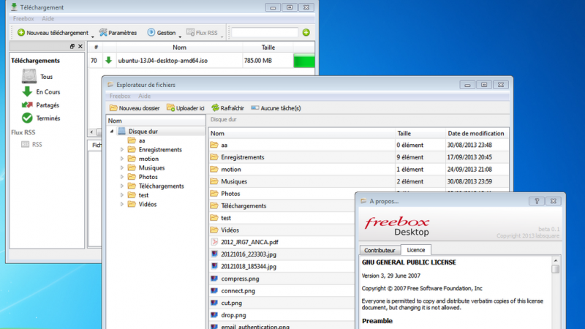Expand the Enregistrements tree folder
This screenshot has height=329, width=585.
click(122, 150)
